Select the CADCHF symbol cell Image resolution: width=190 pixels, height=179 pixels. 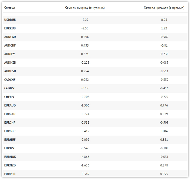click(10, 80)
